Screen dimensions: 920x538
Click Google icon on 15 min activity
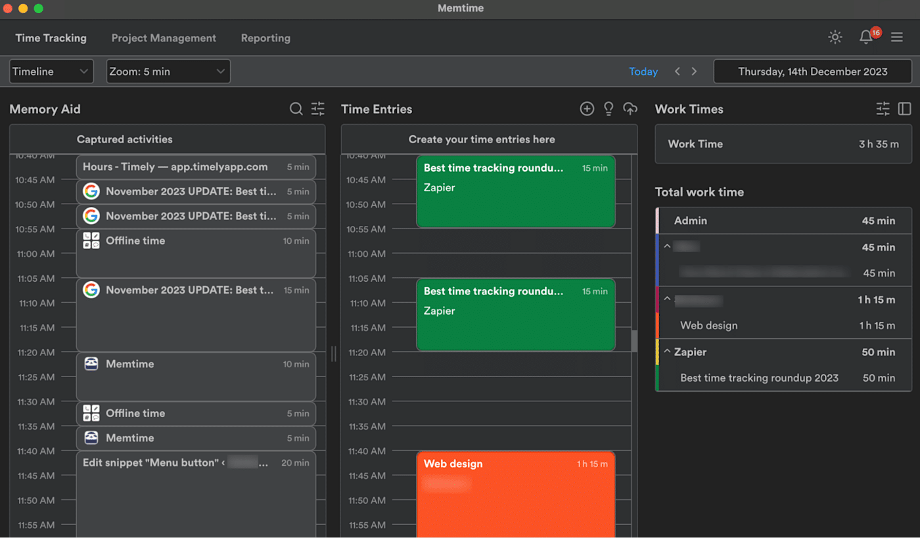click(x=91, y=290)
